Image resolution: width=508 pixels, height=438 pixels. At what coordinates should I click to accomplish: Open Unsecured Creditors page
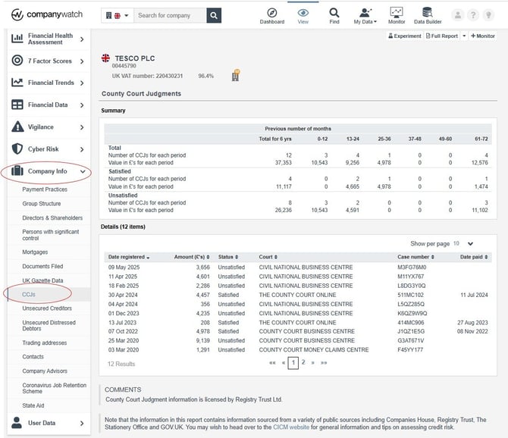point(47,308)
